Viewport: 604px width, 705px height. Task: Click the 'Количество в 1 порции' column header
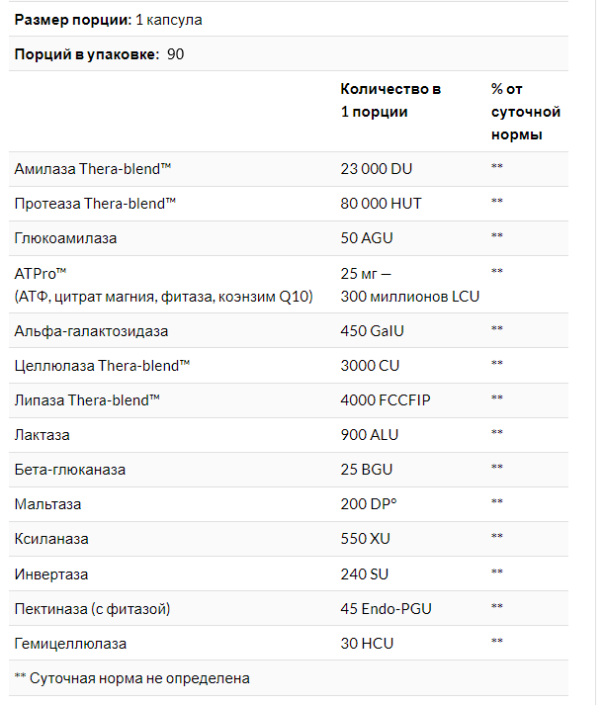[390, 100]
